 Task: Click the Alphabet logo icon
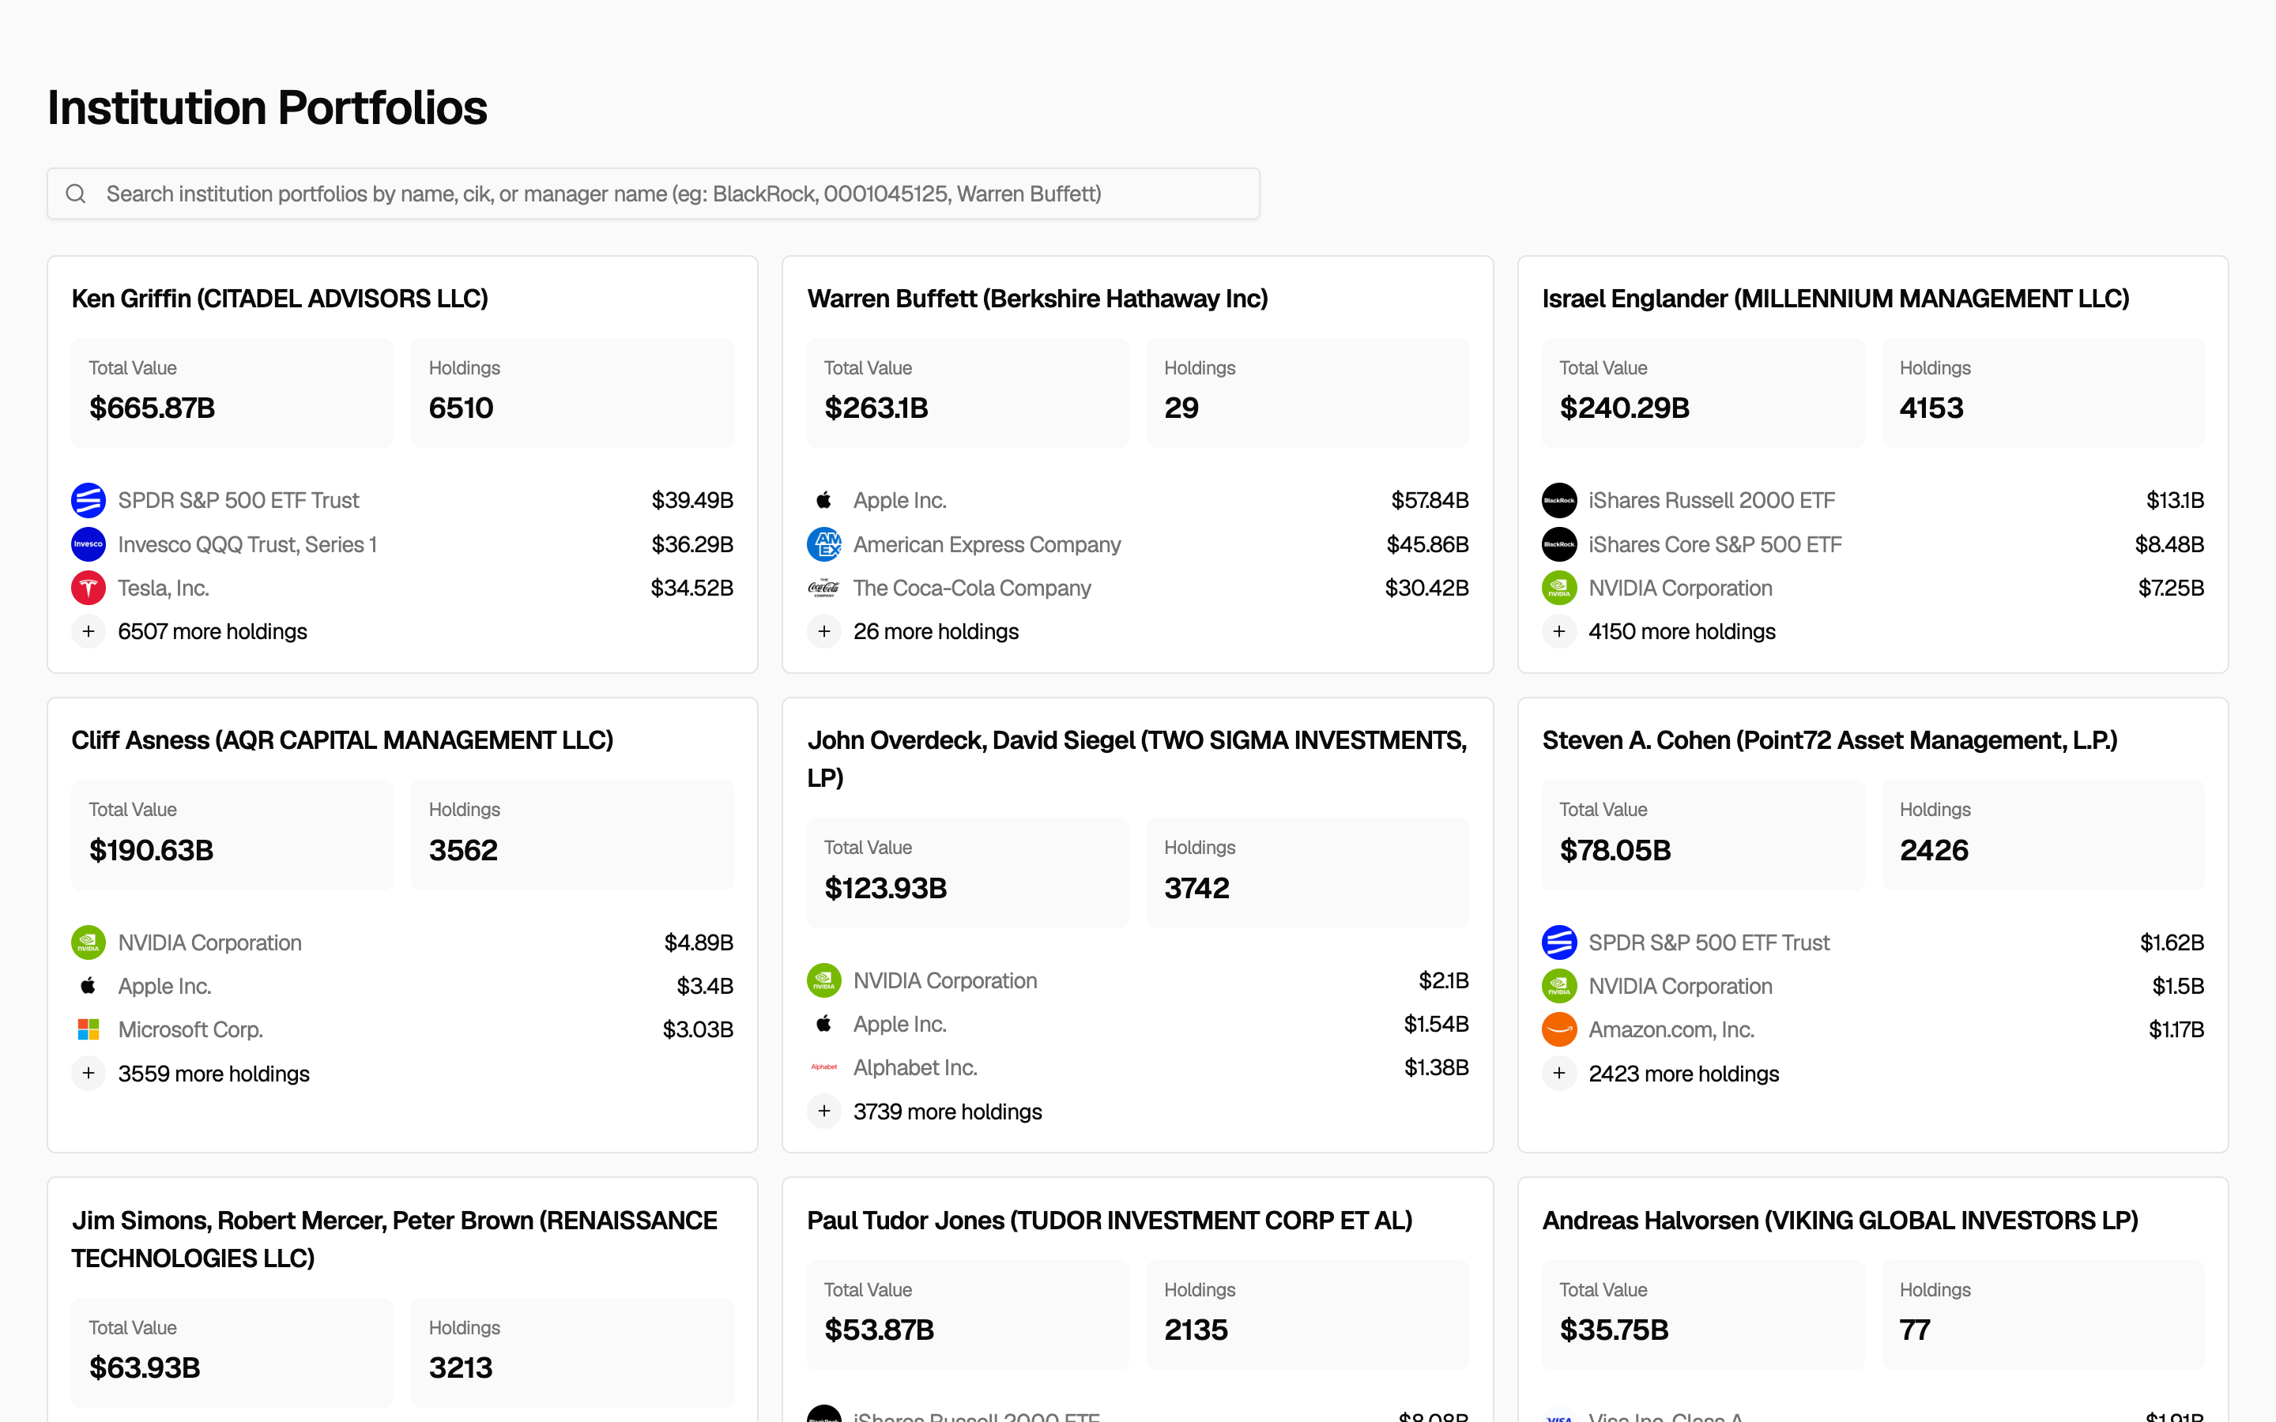(824, 1067)
